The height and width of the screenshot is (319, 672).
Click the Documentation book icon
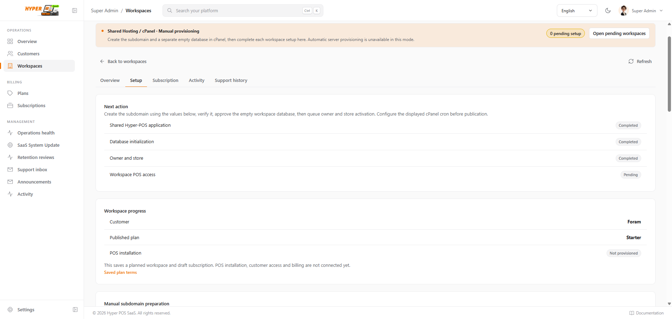[632, 313]
